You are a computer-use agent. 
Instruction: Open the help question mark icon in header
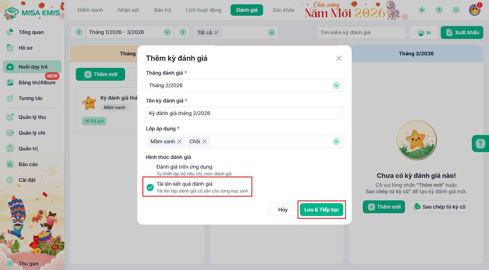(439, 10)
